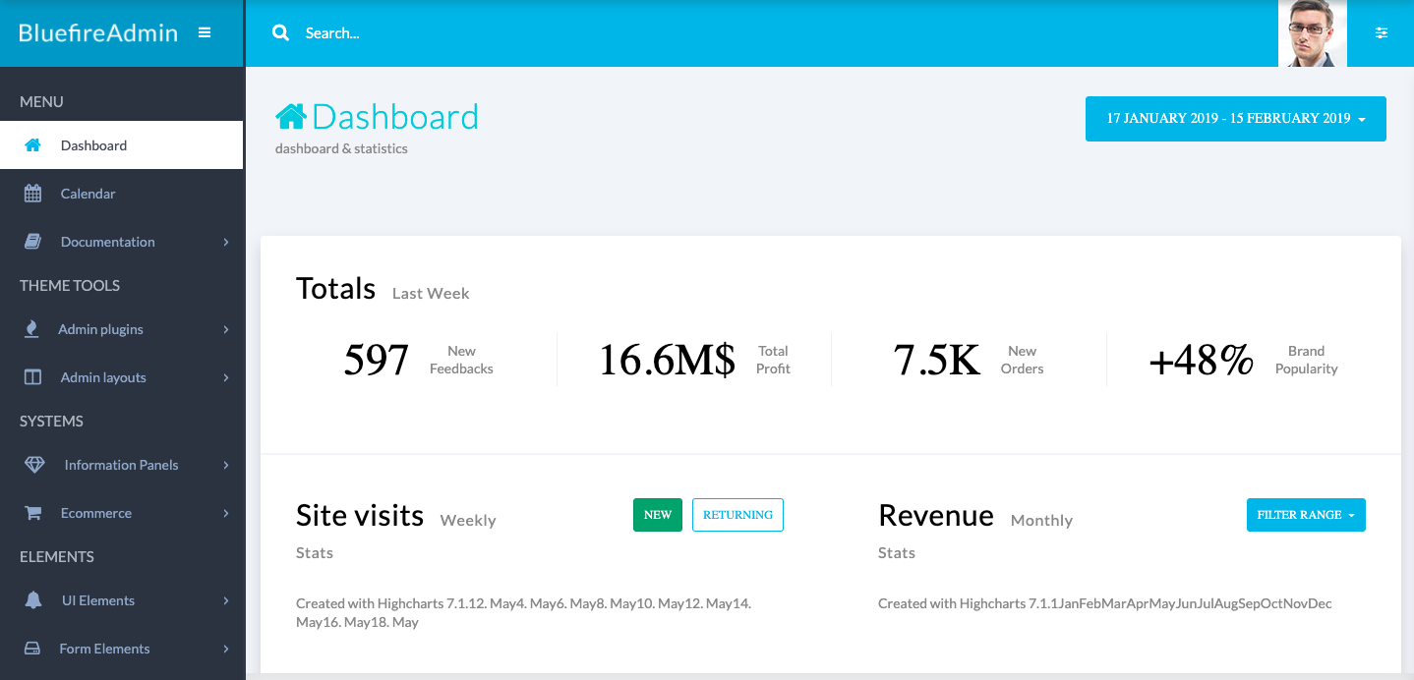The height and width of the screenshot is (680, 1414).
Task: Expand the Ecommerce submenu chevron
Action: tap(225, 513)
